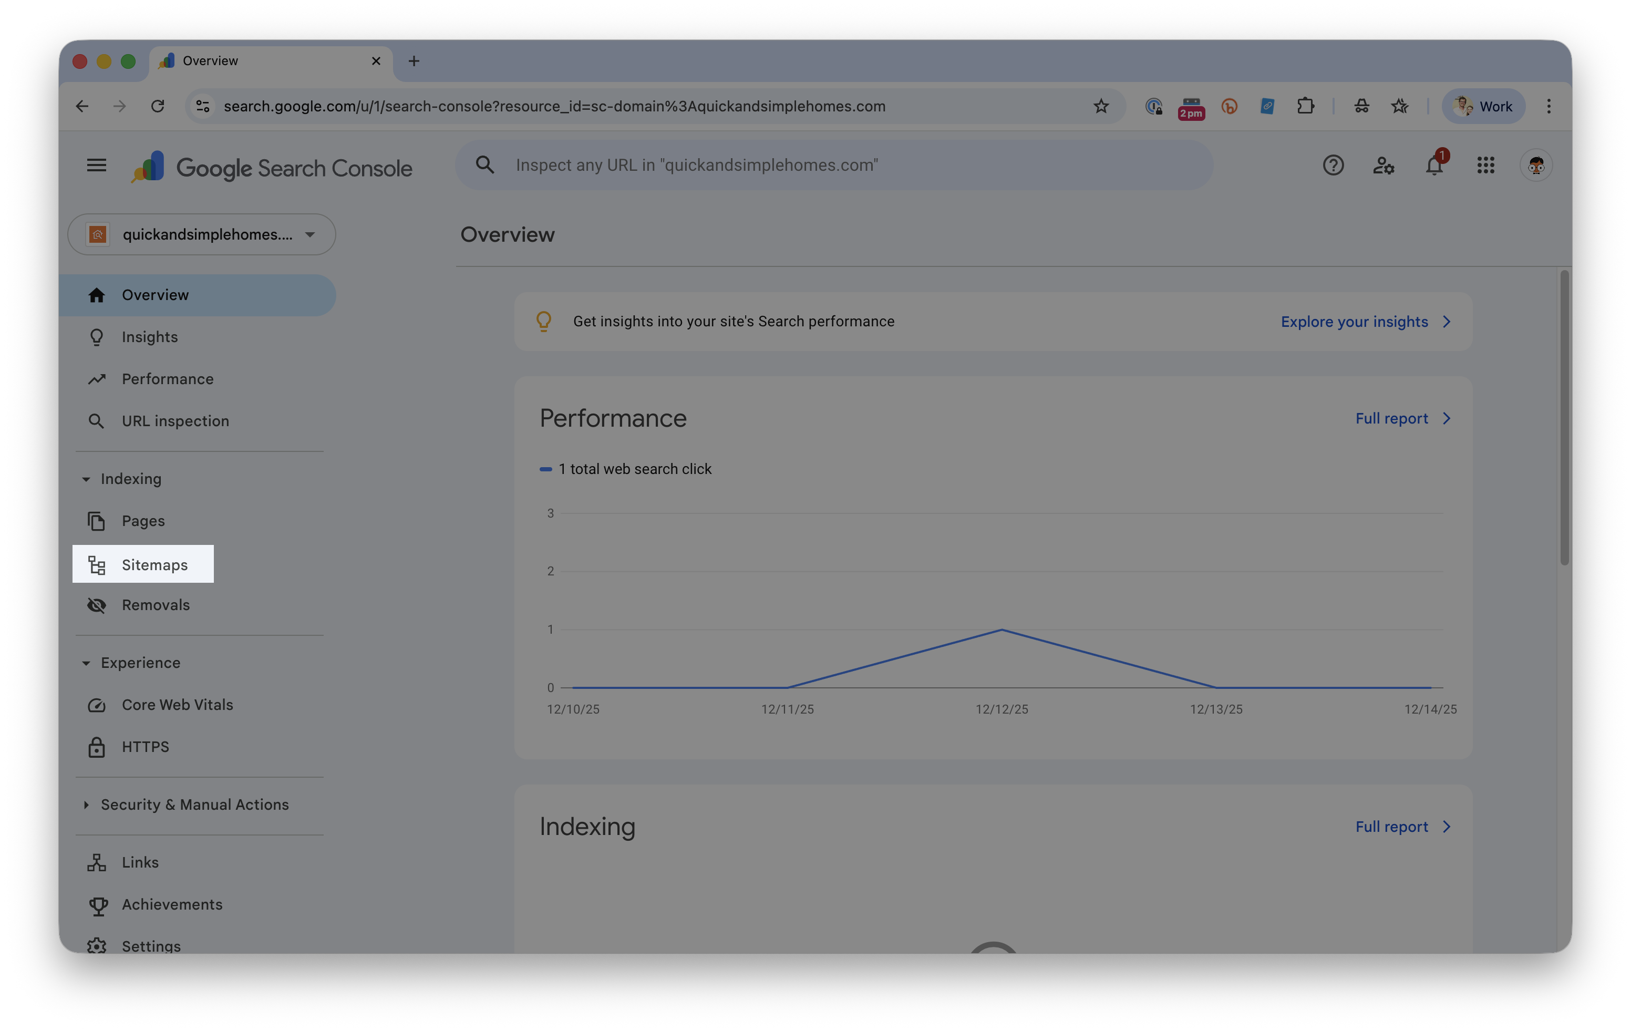The width and height of the screenshot is (1631, 1031).
Task: Toggle the hamburger navigation menu
Action: 96,166
